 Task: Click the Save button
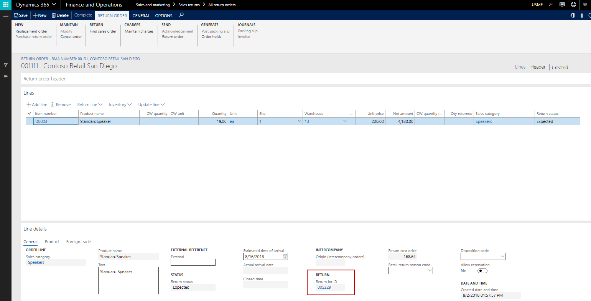point(21,15)
